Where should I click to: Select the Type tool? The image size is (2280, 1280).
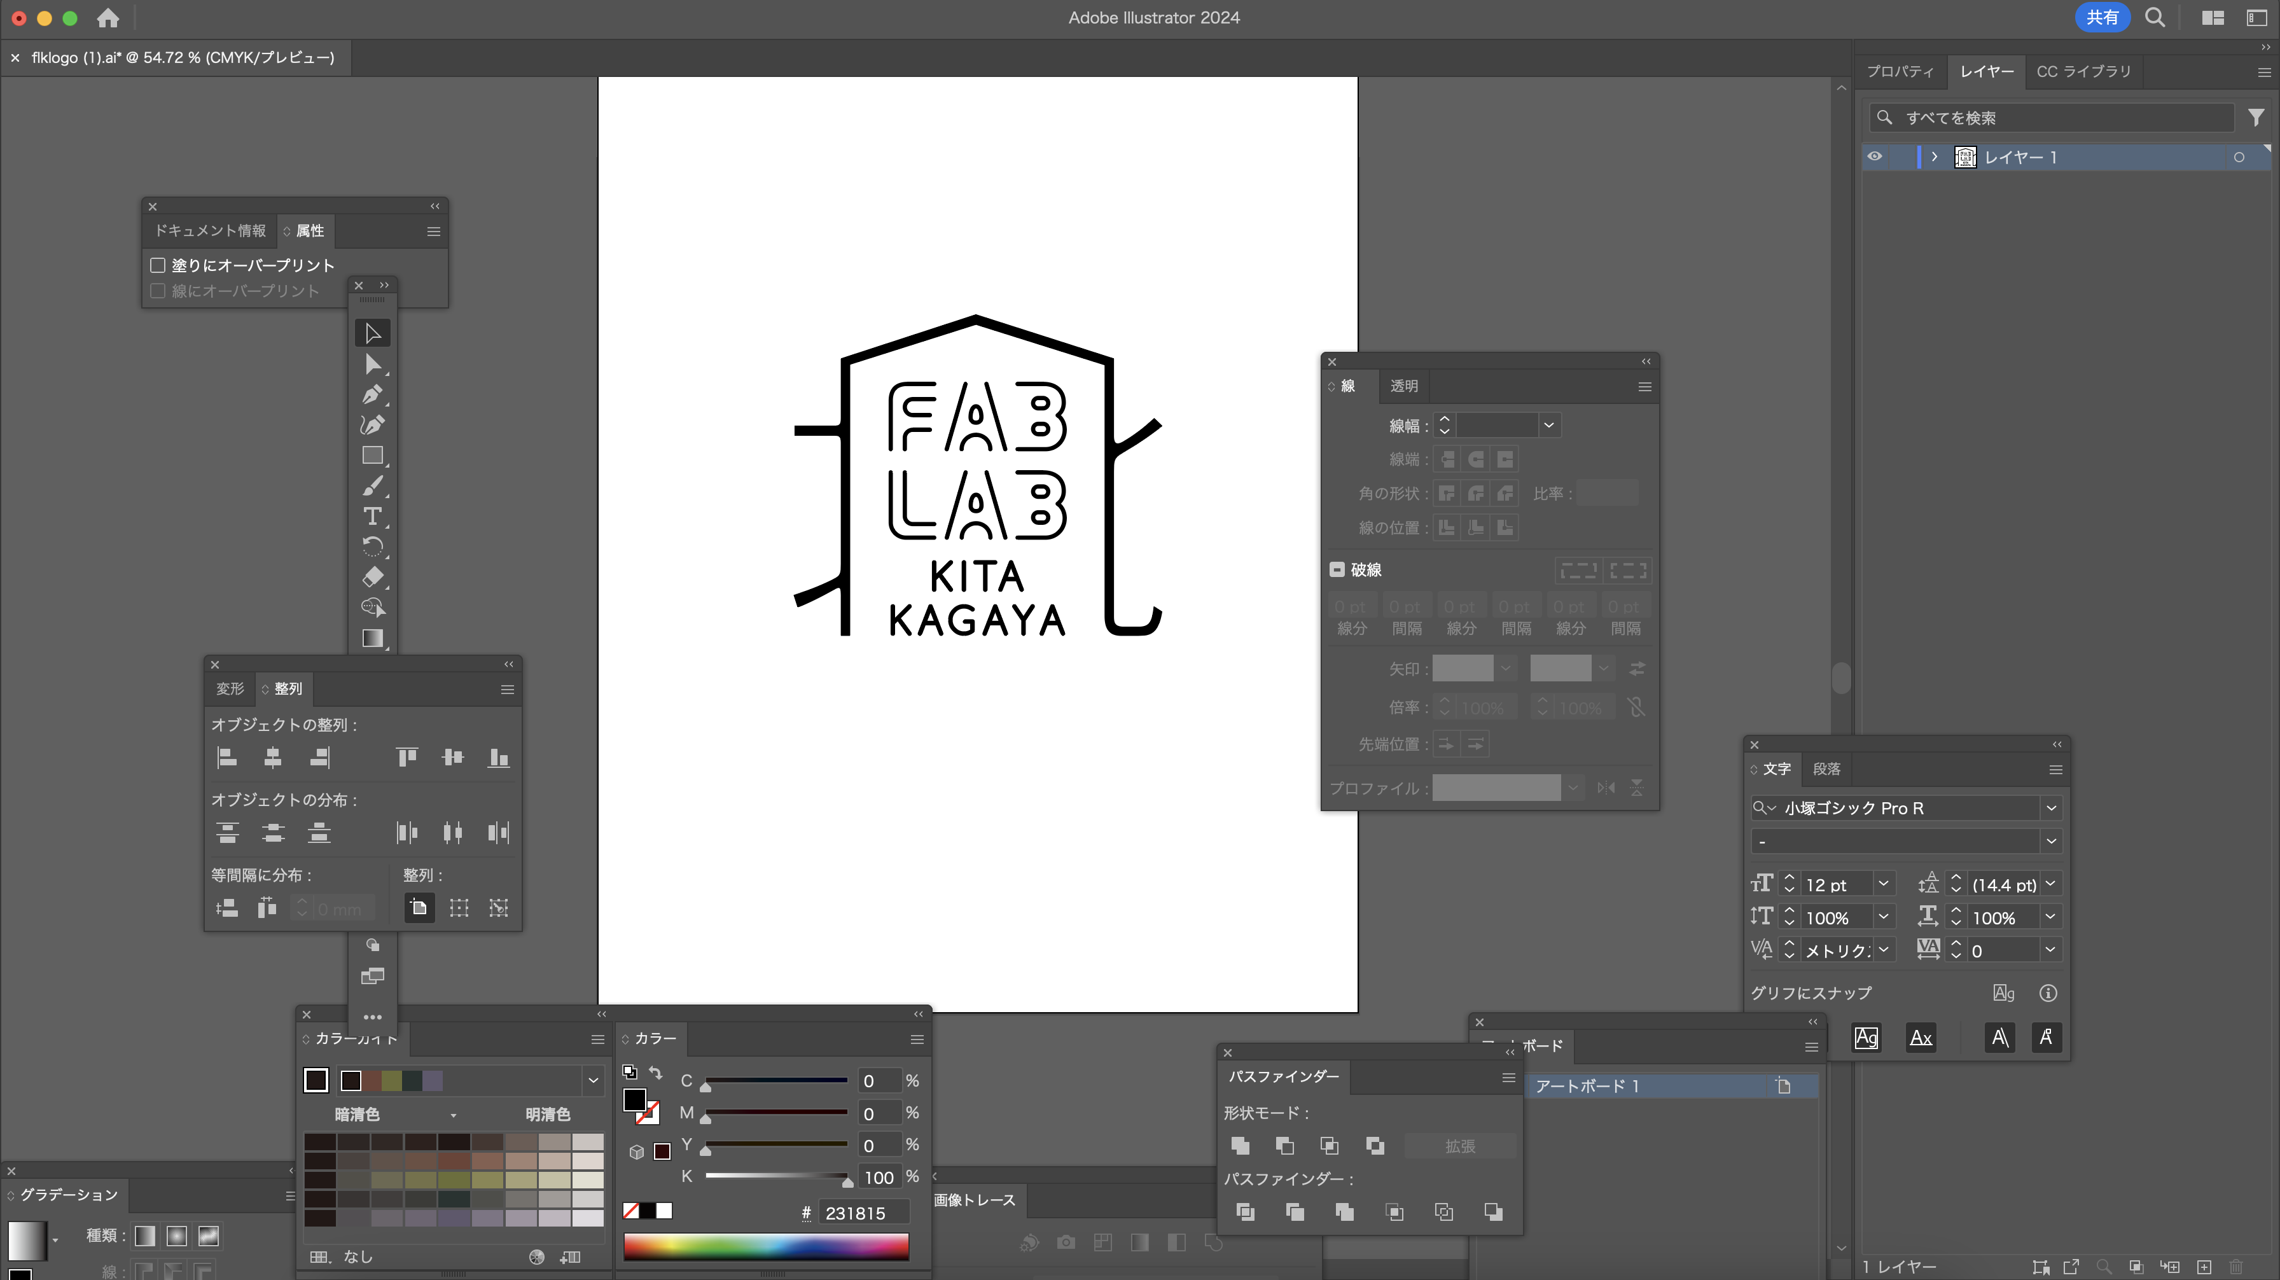pos(372,516)
